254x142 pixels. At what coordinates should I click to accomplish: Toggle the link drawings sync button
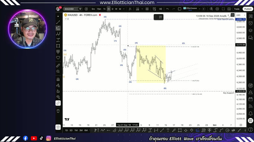[x=58, y=103]
